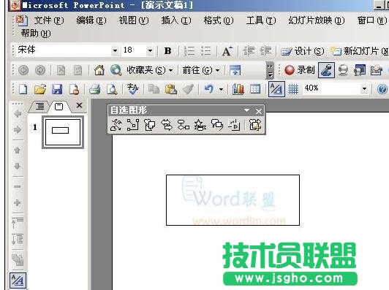Click the Insert Table icon
The image size is (389, 290).
(x=255, y=89)
